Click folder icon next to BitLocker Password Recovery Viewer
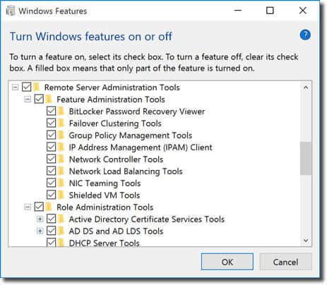327x285 pixels. pos(61,111)
